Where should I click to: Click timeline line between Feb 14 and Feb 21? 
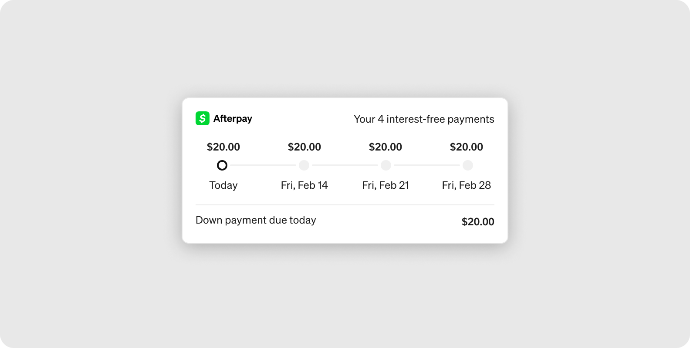click(x=345, y=165)
